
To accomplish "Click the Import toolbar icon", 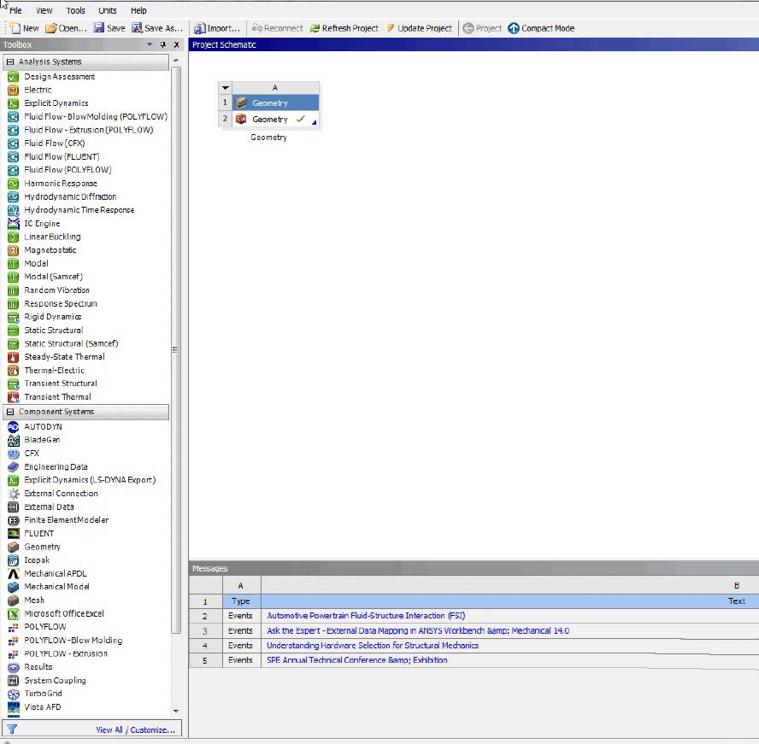I will (199, 28).
